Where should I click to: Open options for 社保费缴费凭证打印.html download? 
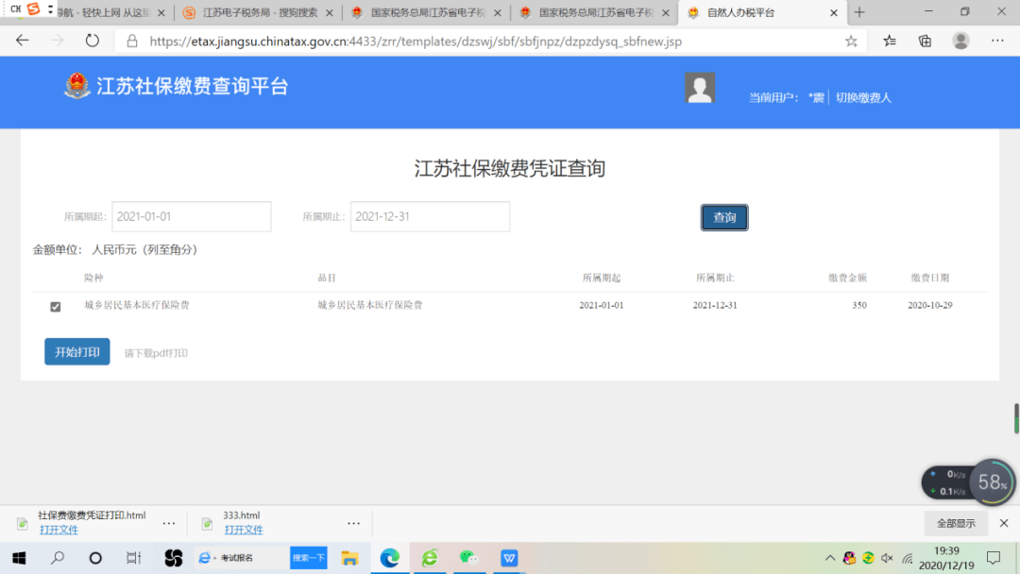pos(169,523)
